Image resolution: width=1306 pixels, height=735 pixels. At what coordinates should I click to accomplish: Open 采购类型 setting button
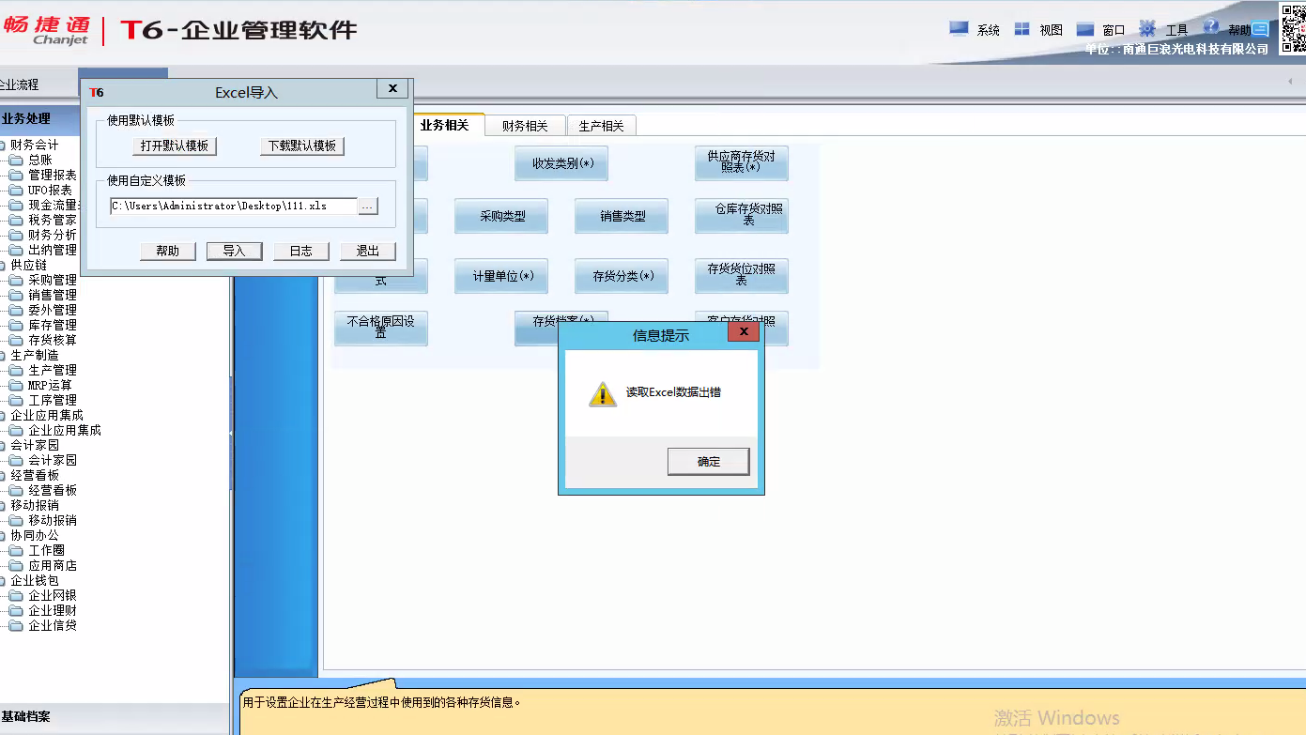[x=502, y=216]
